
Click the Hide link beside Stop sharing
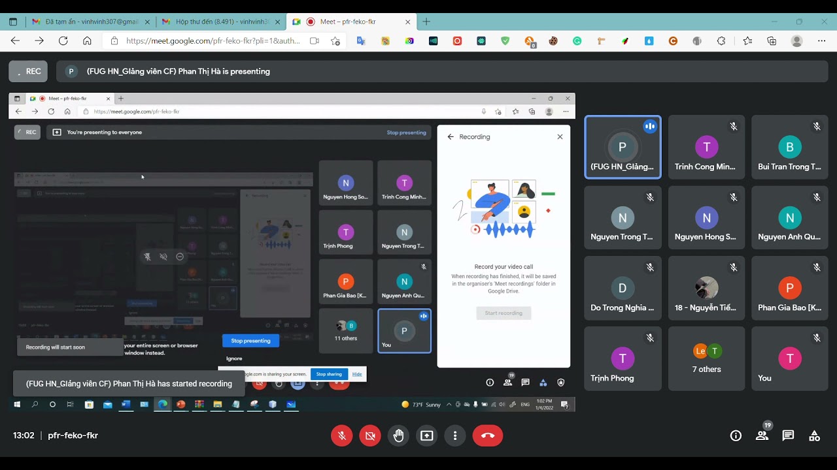(x=357, y=374)
